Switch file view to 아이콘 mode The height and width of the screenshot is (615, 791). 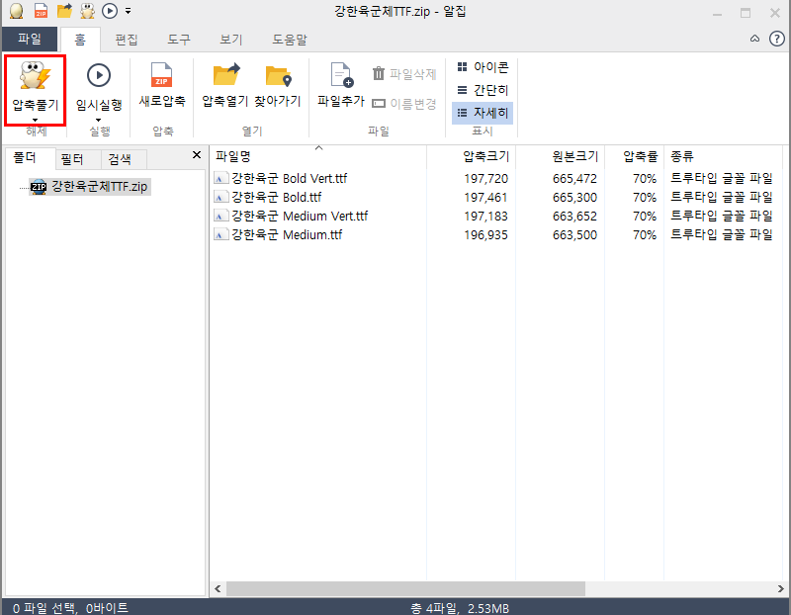click(483, 67)
